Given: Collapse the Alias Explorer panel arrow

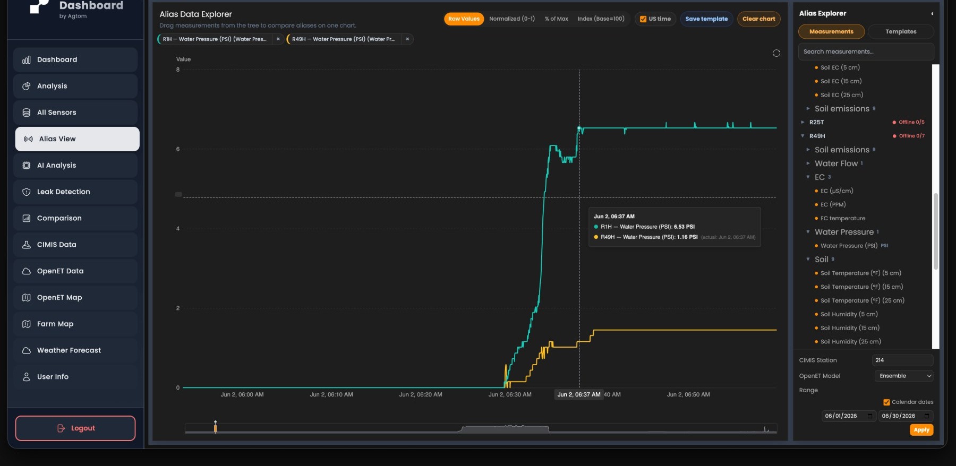Looking at the screenshot, I should point(932,14).
